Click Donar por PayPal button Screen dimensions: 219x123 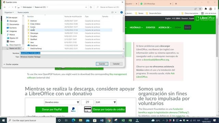(x=52, y=109)
